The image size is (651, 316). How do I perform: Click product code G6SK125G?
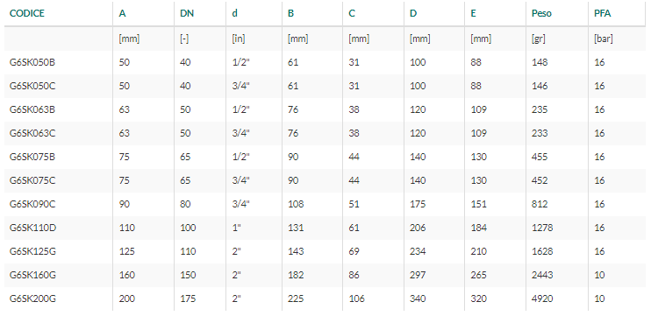32,251
